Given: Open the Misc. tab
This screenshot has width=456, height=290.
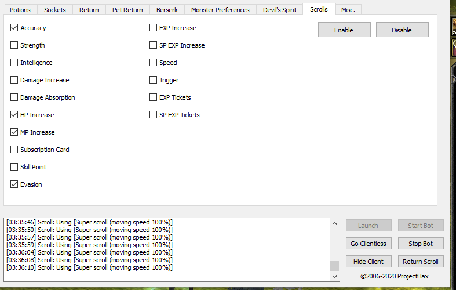Looking at the screenshot, I should click(x=348, y=10).
